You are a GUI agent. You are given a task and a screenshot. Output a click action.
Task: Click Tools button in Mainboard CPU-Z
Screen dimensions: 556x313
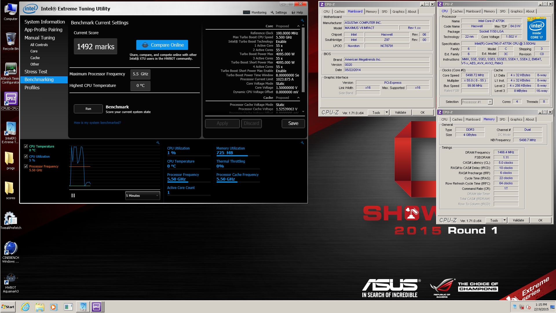[x=376, y=112]
